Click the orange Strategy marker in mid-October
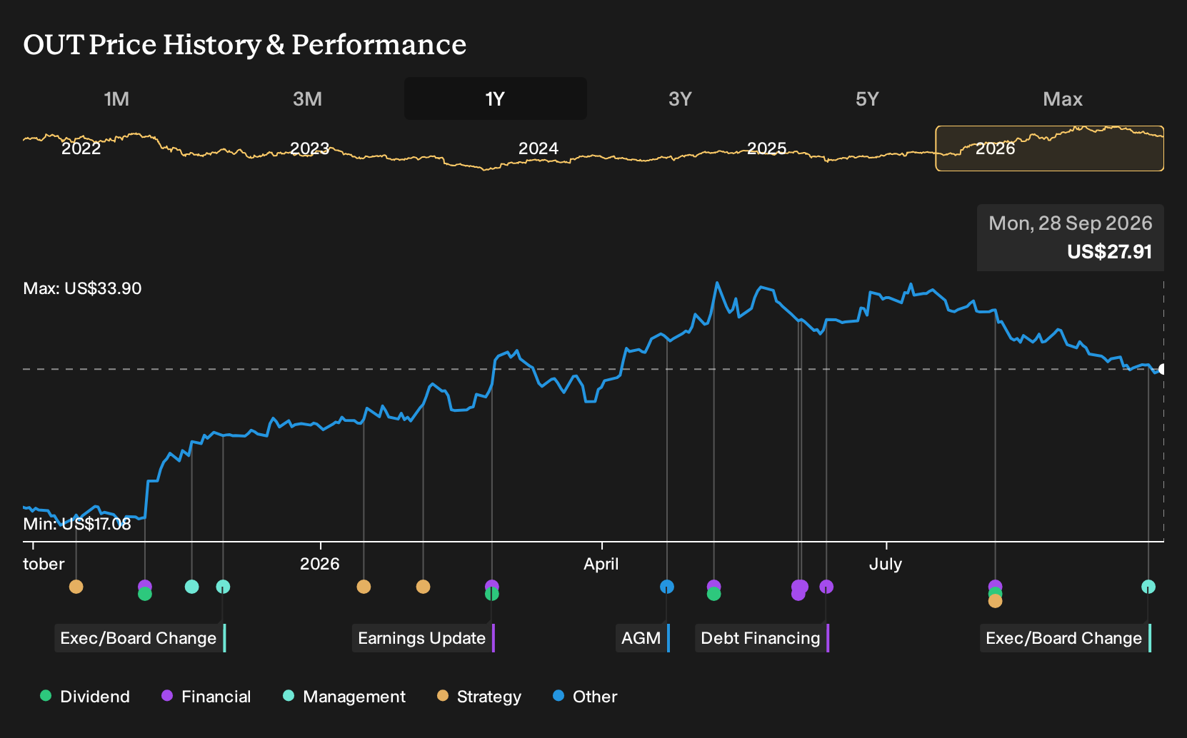The height and width of the screenshot is (738, 1187). click(76, 587)
